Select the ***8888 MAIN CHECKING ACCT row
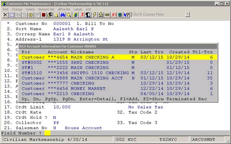 118,78
